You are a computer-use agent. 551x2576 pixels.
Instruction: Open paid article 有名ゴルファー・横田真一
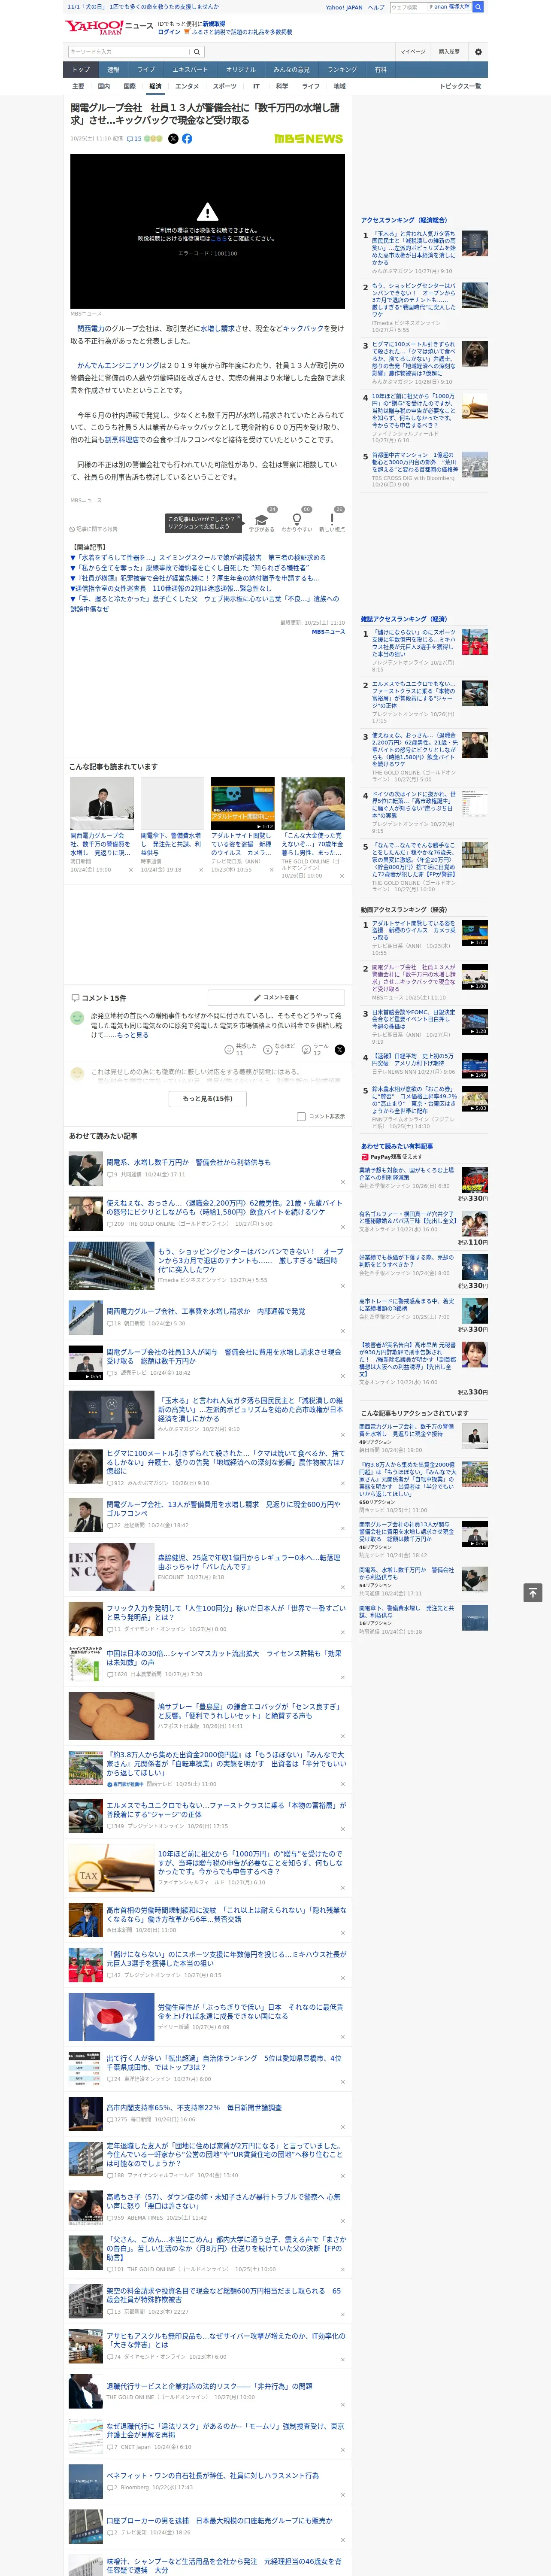tap(407, 1218)
